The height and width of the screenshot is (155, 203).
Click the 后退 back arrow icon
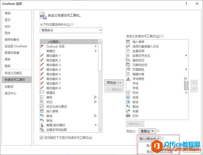tap(128, 97)
